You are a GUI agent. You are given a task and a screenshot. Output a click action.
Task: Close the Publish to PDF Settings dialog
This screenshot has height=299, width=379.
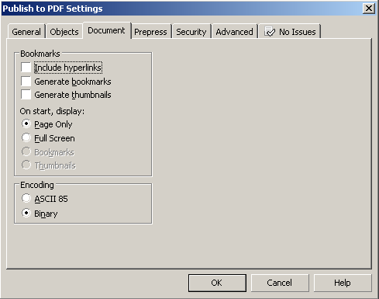[x=369, y=9]
